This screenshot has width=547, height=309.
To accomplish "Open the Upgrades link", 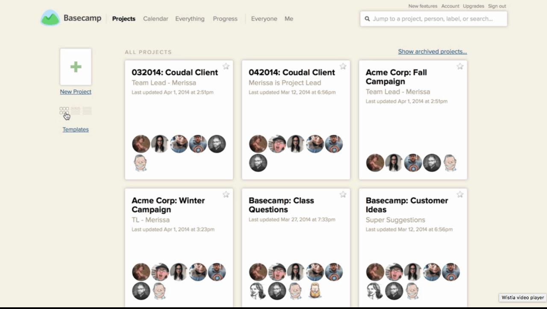I will click(473, 6).
